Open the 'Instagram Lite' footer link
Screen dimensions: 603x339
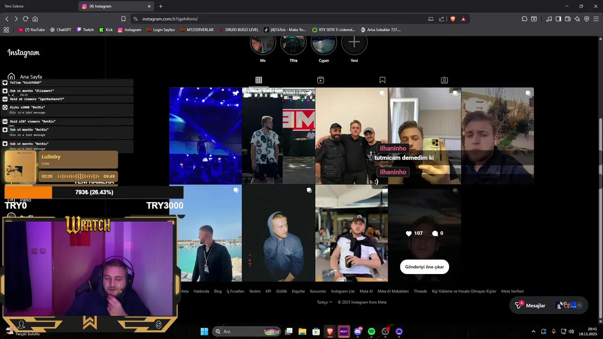click(342, 291)
